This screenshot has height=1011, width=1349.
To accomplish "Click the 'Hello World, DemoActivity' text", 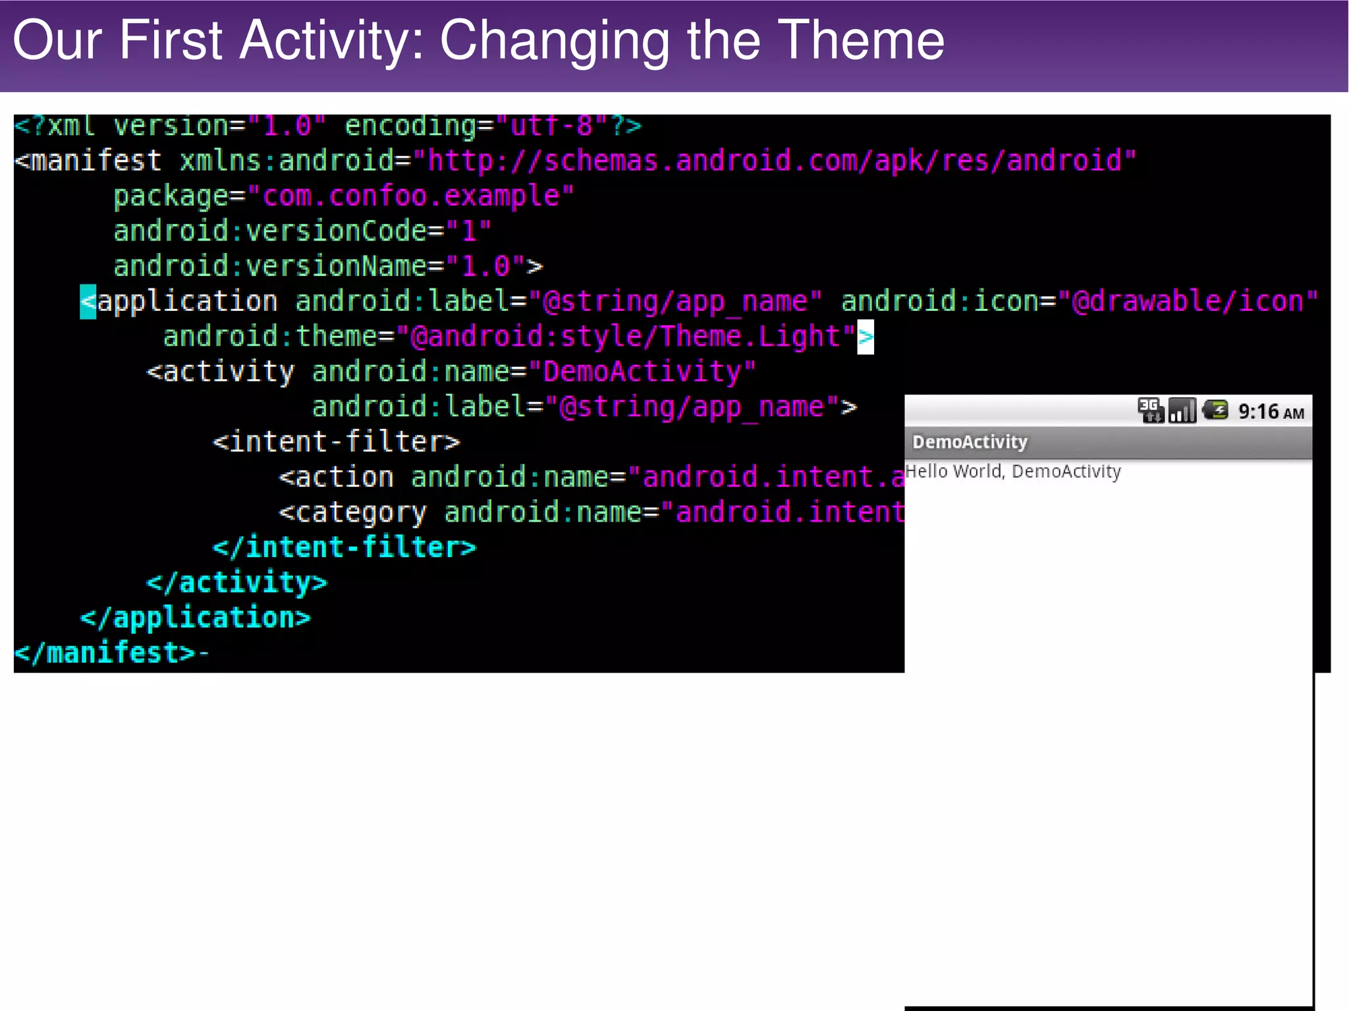I will [x=1013, y=472].
